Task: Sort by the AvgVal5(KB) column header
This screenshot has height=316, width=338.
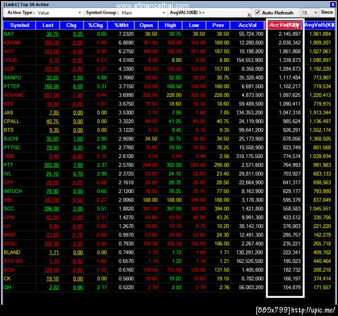Action: pyautogui.click(x=319, y=25)
